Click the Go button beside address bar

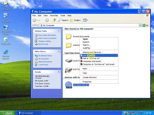click(145, 25)
